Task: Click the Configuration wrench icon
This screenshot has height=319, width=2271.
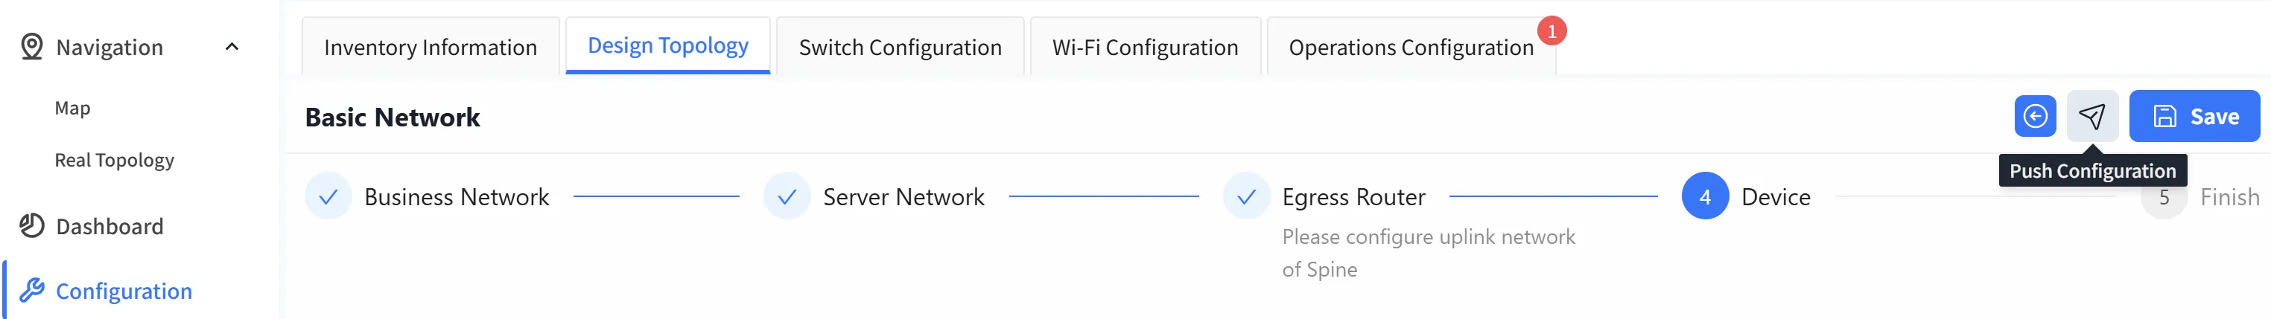Action: [32, 290]
